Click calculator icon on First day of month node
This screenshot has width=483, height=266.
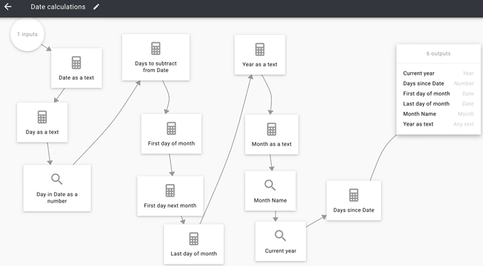coord(171,128)
